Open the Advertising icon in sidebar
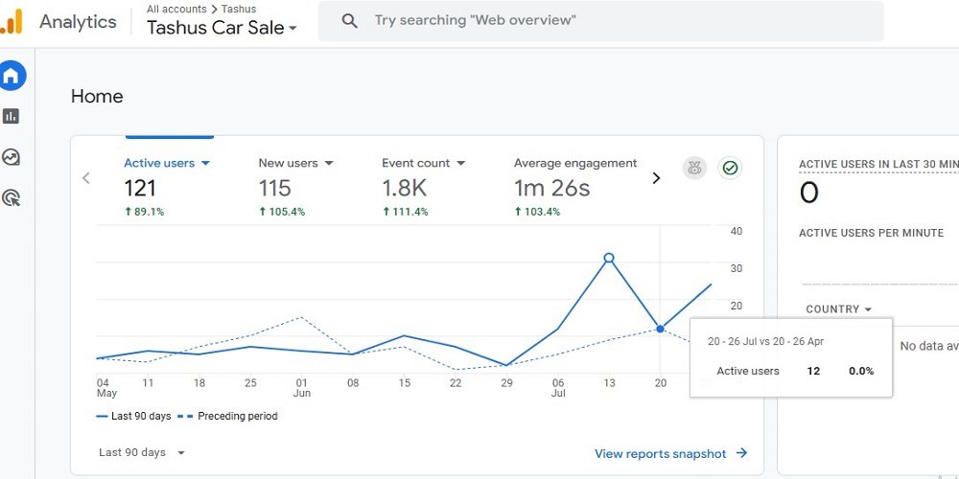The height and width of the screenshot is (479, 959). click(12, 198)
